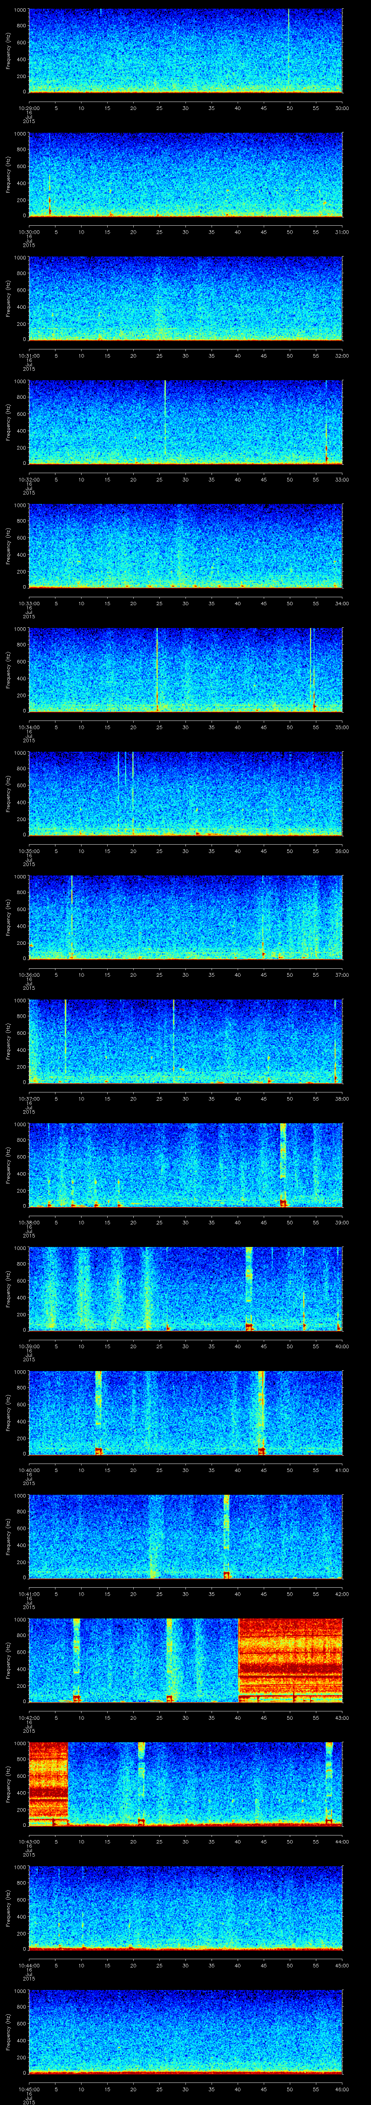Click the 30:00 end label of first spectrogram
Screen dimensions: 371x2105
pos(342,108)
